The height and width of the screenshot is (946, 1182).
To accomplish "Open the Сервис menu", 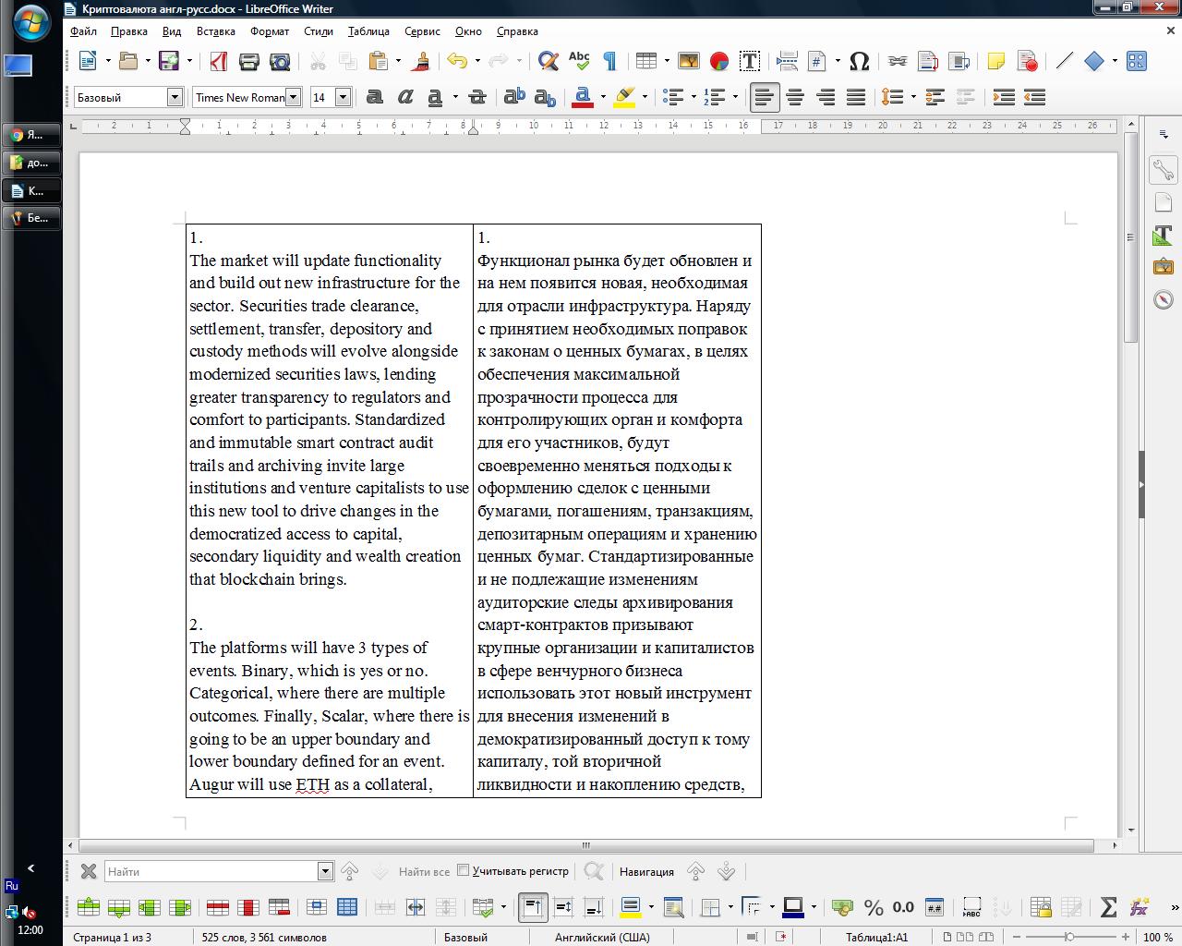I will [422, 31].
